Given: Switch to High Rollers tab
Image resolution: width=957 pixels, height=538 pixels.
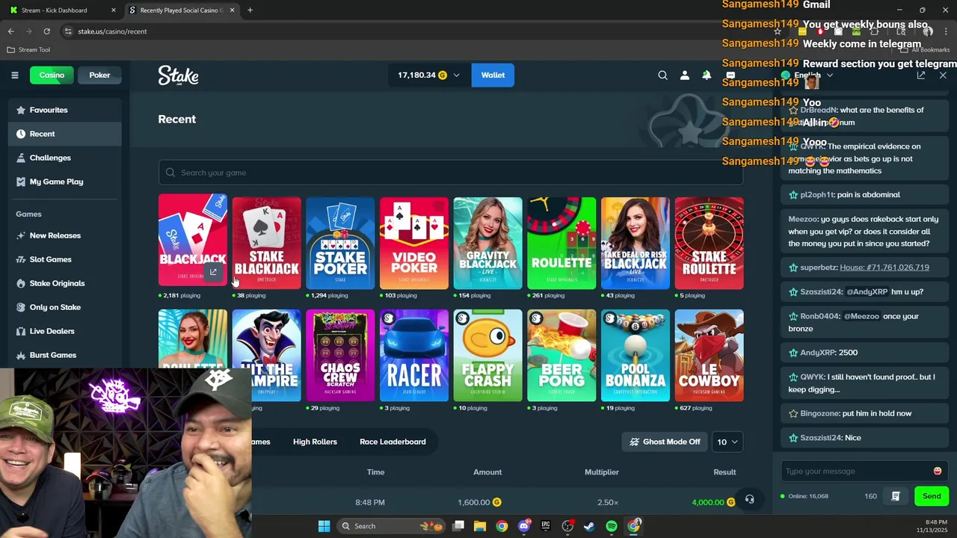Looking at the screenshot, I should (x=315, y=442).
